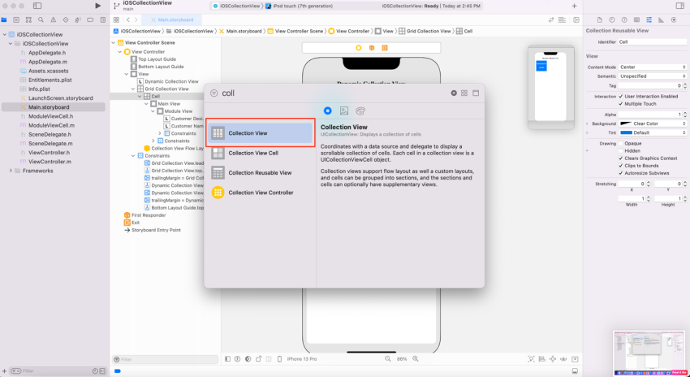Screen dimensions: 690x377
Task: Open the Find navigator magnifier
Action: coord(41,19)
